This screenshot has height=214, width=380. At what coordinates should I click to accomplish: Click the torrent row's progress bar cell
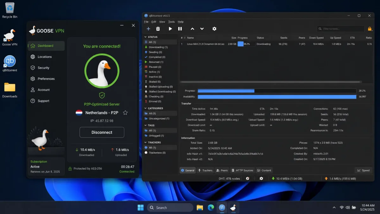point(246,44)
